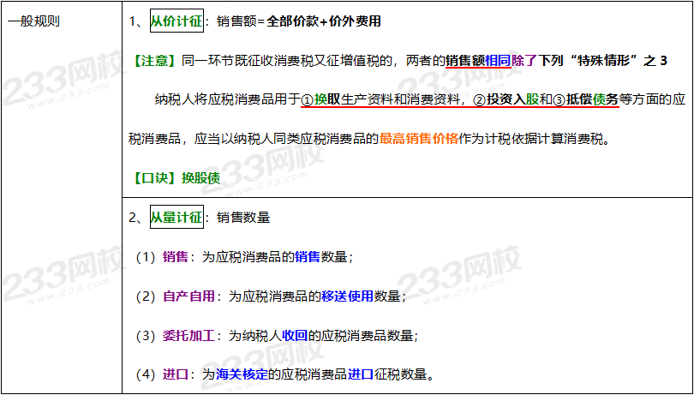Click '②投资入股' text
The height and width of the screenshot is (395, 694).
click(506, 100)
